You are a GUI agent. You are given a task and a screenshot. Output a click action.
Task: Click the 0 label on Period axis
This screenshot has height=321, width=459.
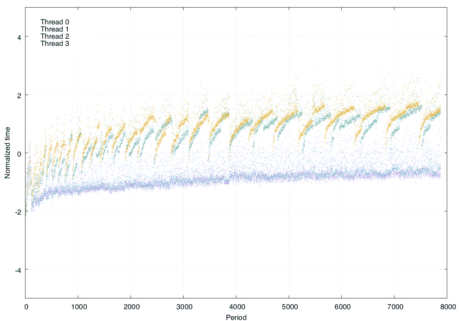(x=26, y=307)
